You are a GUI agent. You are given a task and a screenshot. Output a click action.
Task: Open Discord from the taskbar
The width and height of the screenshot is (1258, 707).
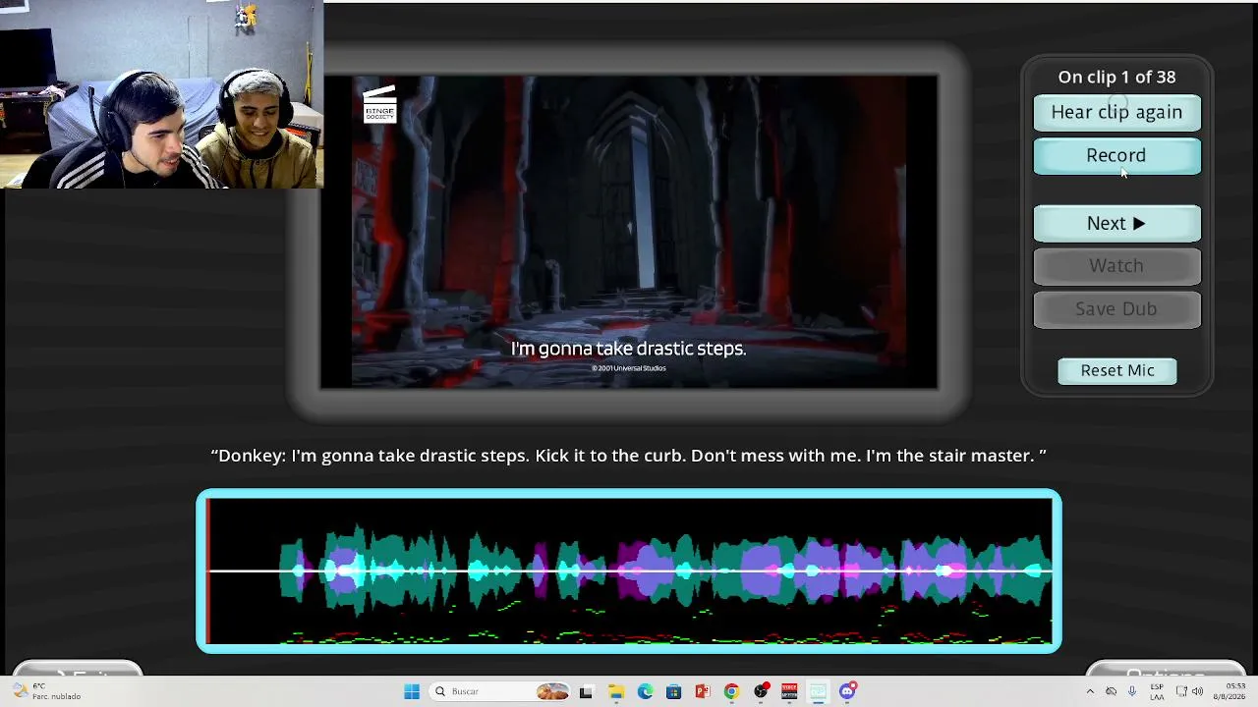pos(847,691)
